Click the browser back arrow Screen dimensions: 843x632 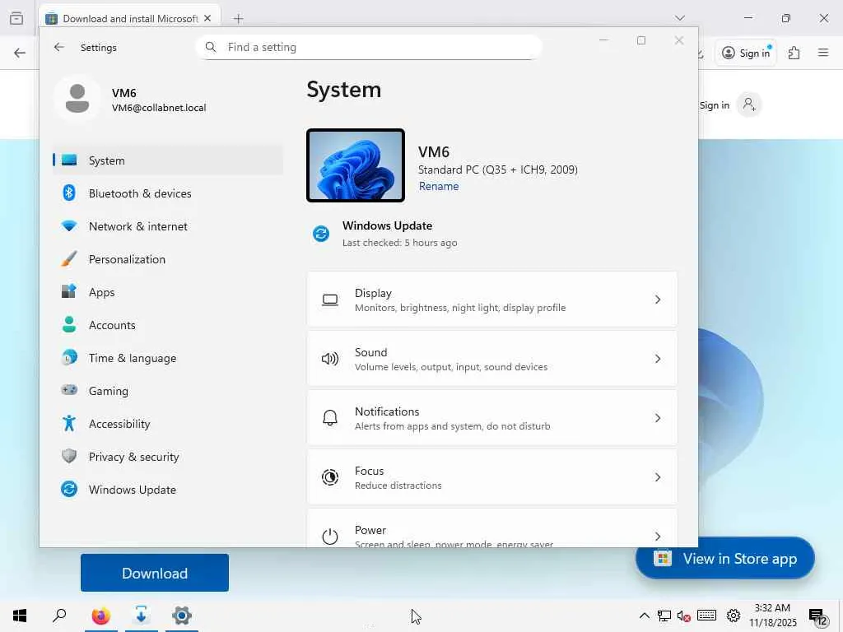(20, 53)
